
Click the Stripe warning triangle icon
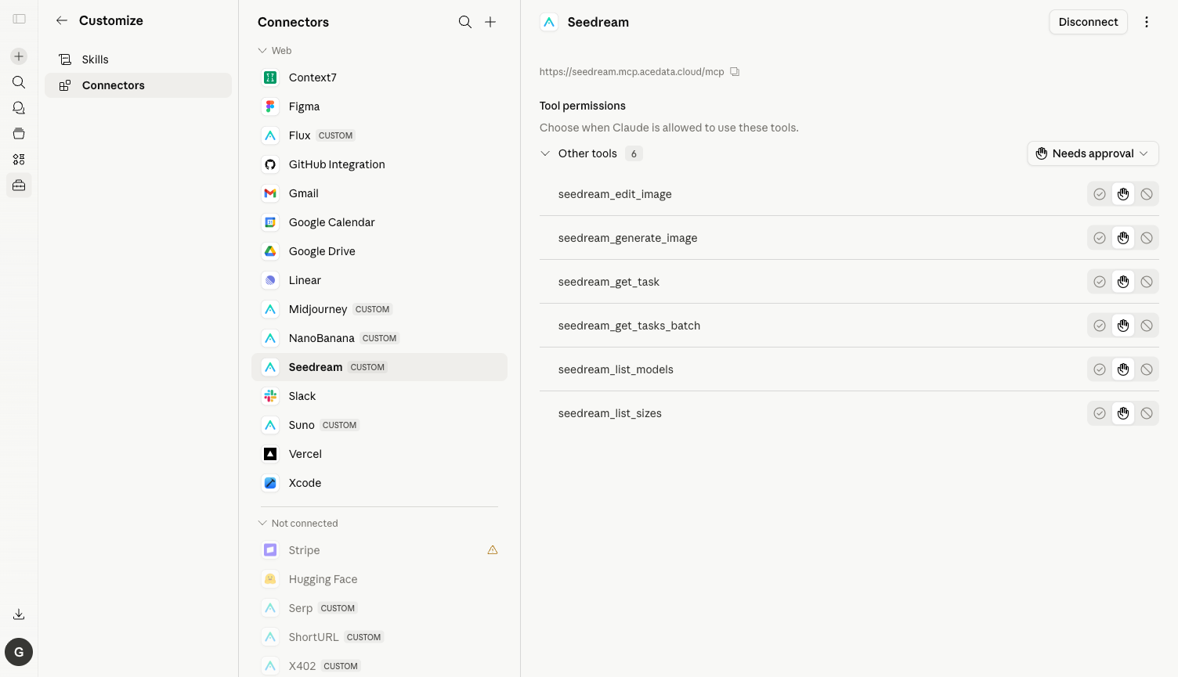tap(493, 550)
